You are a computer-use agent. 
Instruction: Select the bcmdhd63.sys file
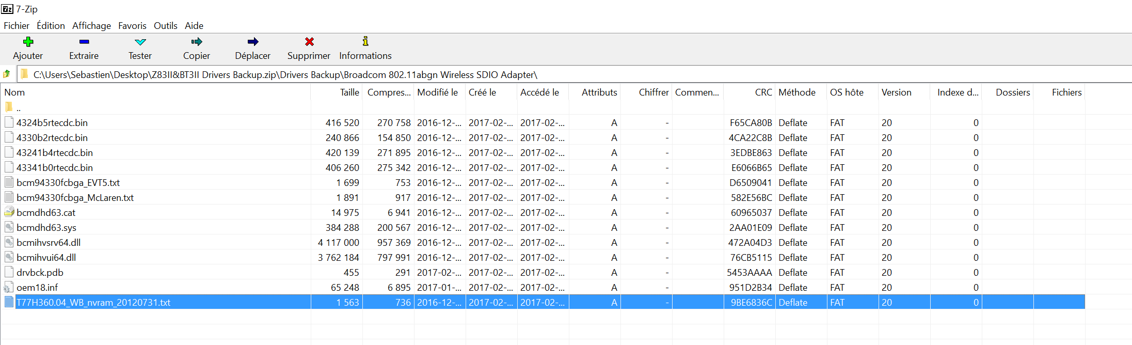tap(46, 228)
